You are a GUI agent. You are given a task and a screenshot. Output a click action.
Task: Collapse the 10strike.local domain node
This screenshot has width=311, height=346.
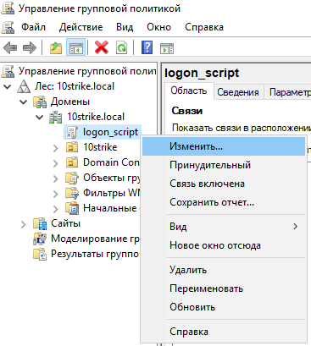40,117
